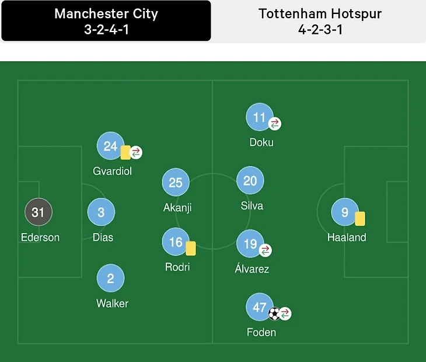426x362 pixels.
Task: Click Ederson's number 31 goalkeeper marker
Action: pos(38,213)
